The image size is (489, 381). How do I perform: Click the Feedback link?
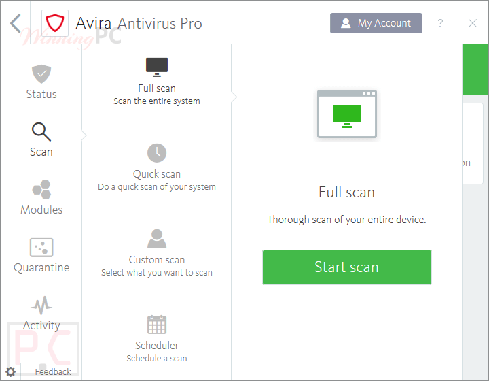(x=53, y=371)
